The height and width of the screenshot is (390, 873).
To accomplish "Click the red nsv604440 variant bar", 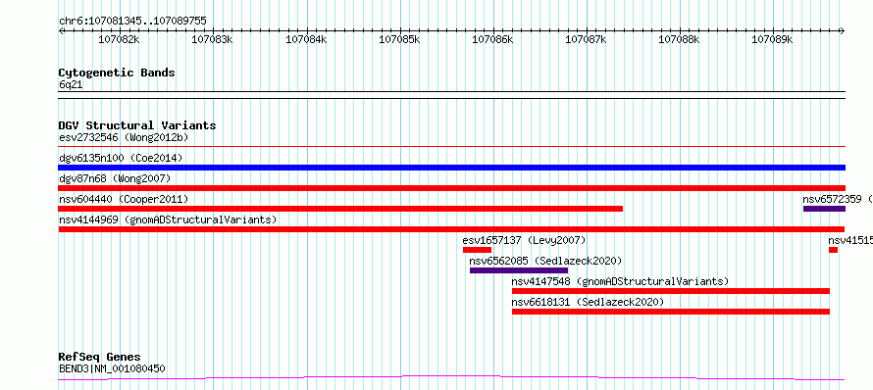I will pos(340,209).
